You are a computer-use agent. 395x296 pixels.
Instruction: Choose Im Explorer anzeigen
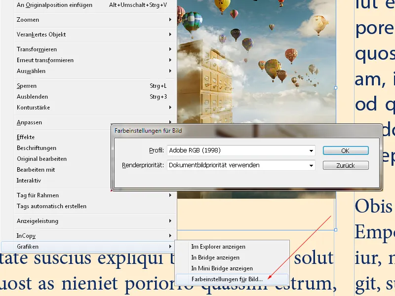[x=232, y=247]
